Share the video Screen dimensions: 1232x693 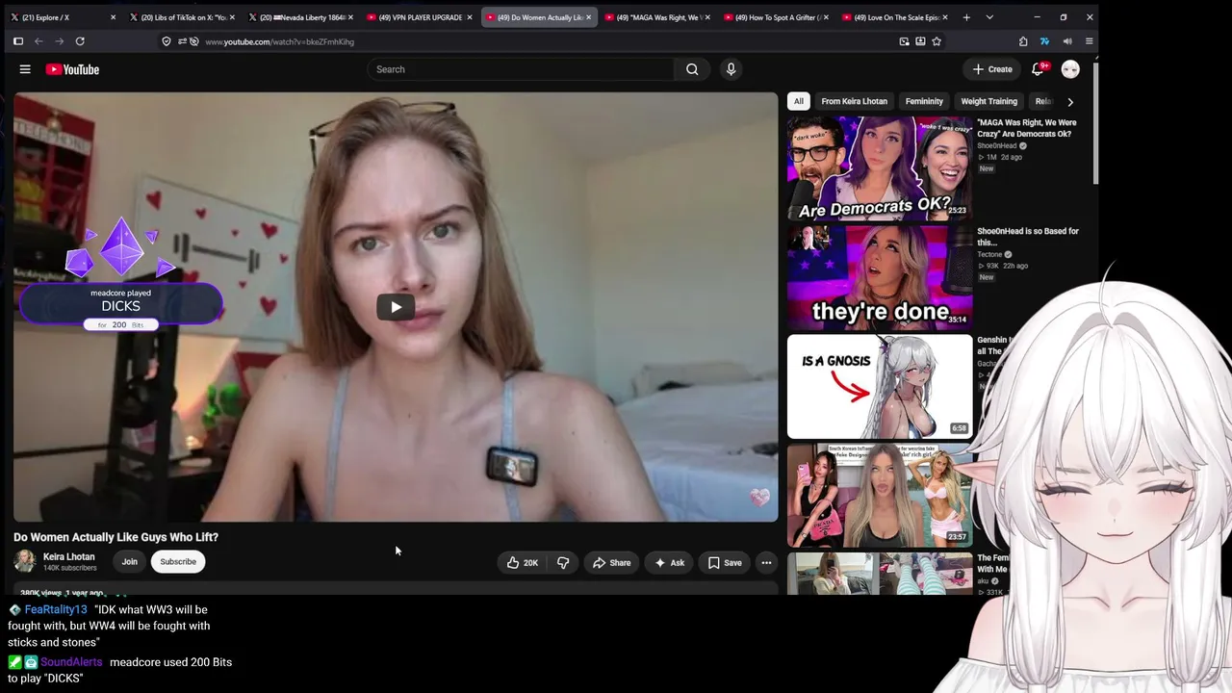[x=611, y=563]
